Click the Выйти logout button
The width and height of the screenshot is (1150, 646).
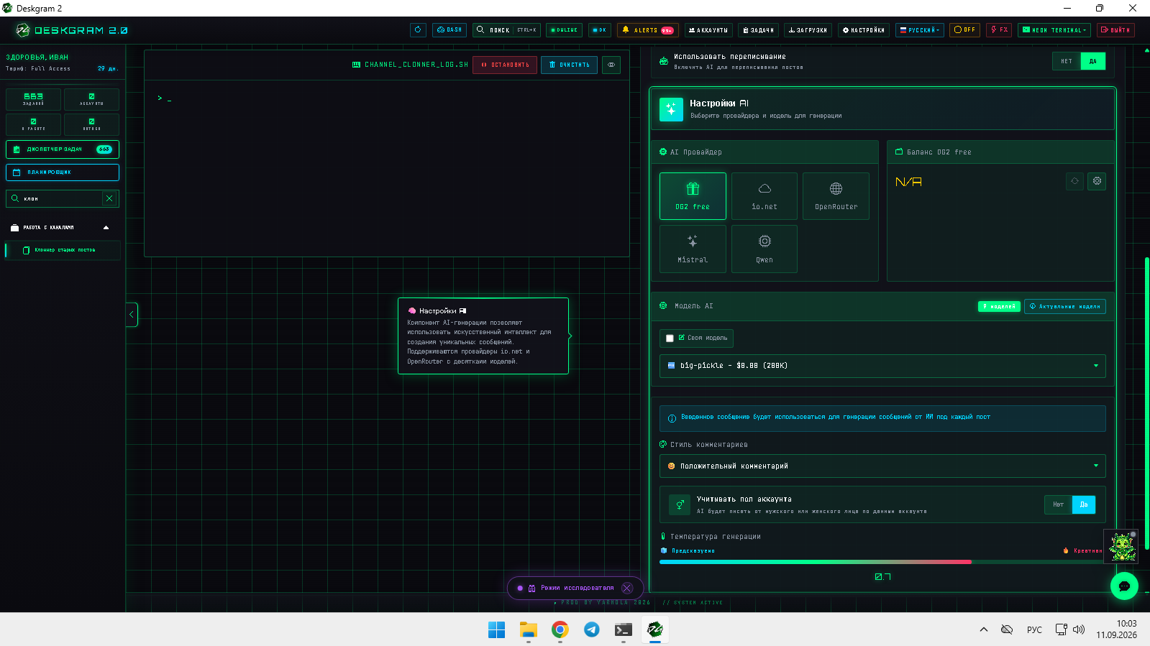tap(1115, 30)
